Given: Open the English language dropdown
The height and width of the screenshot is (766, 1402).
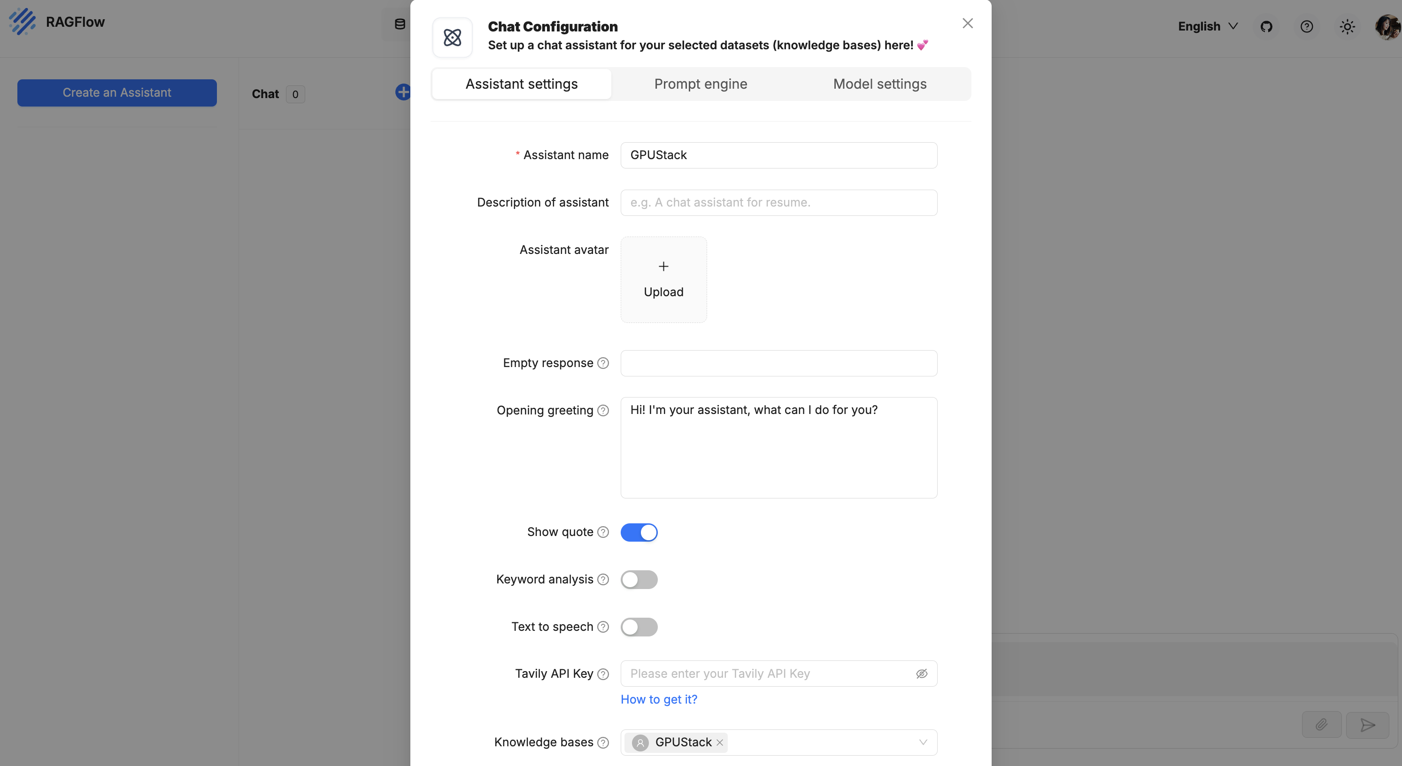Looking at the screenshot, I should pos(1208,27).
